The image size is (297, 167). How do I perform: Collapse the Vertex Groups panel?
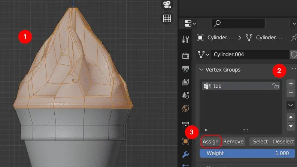click(x=201, y=70)
